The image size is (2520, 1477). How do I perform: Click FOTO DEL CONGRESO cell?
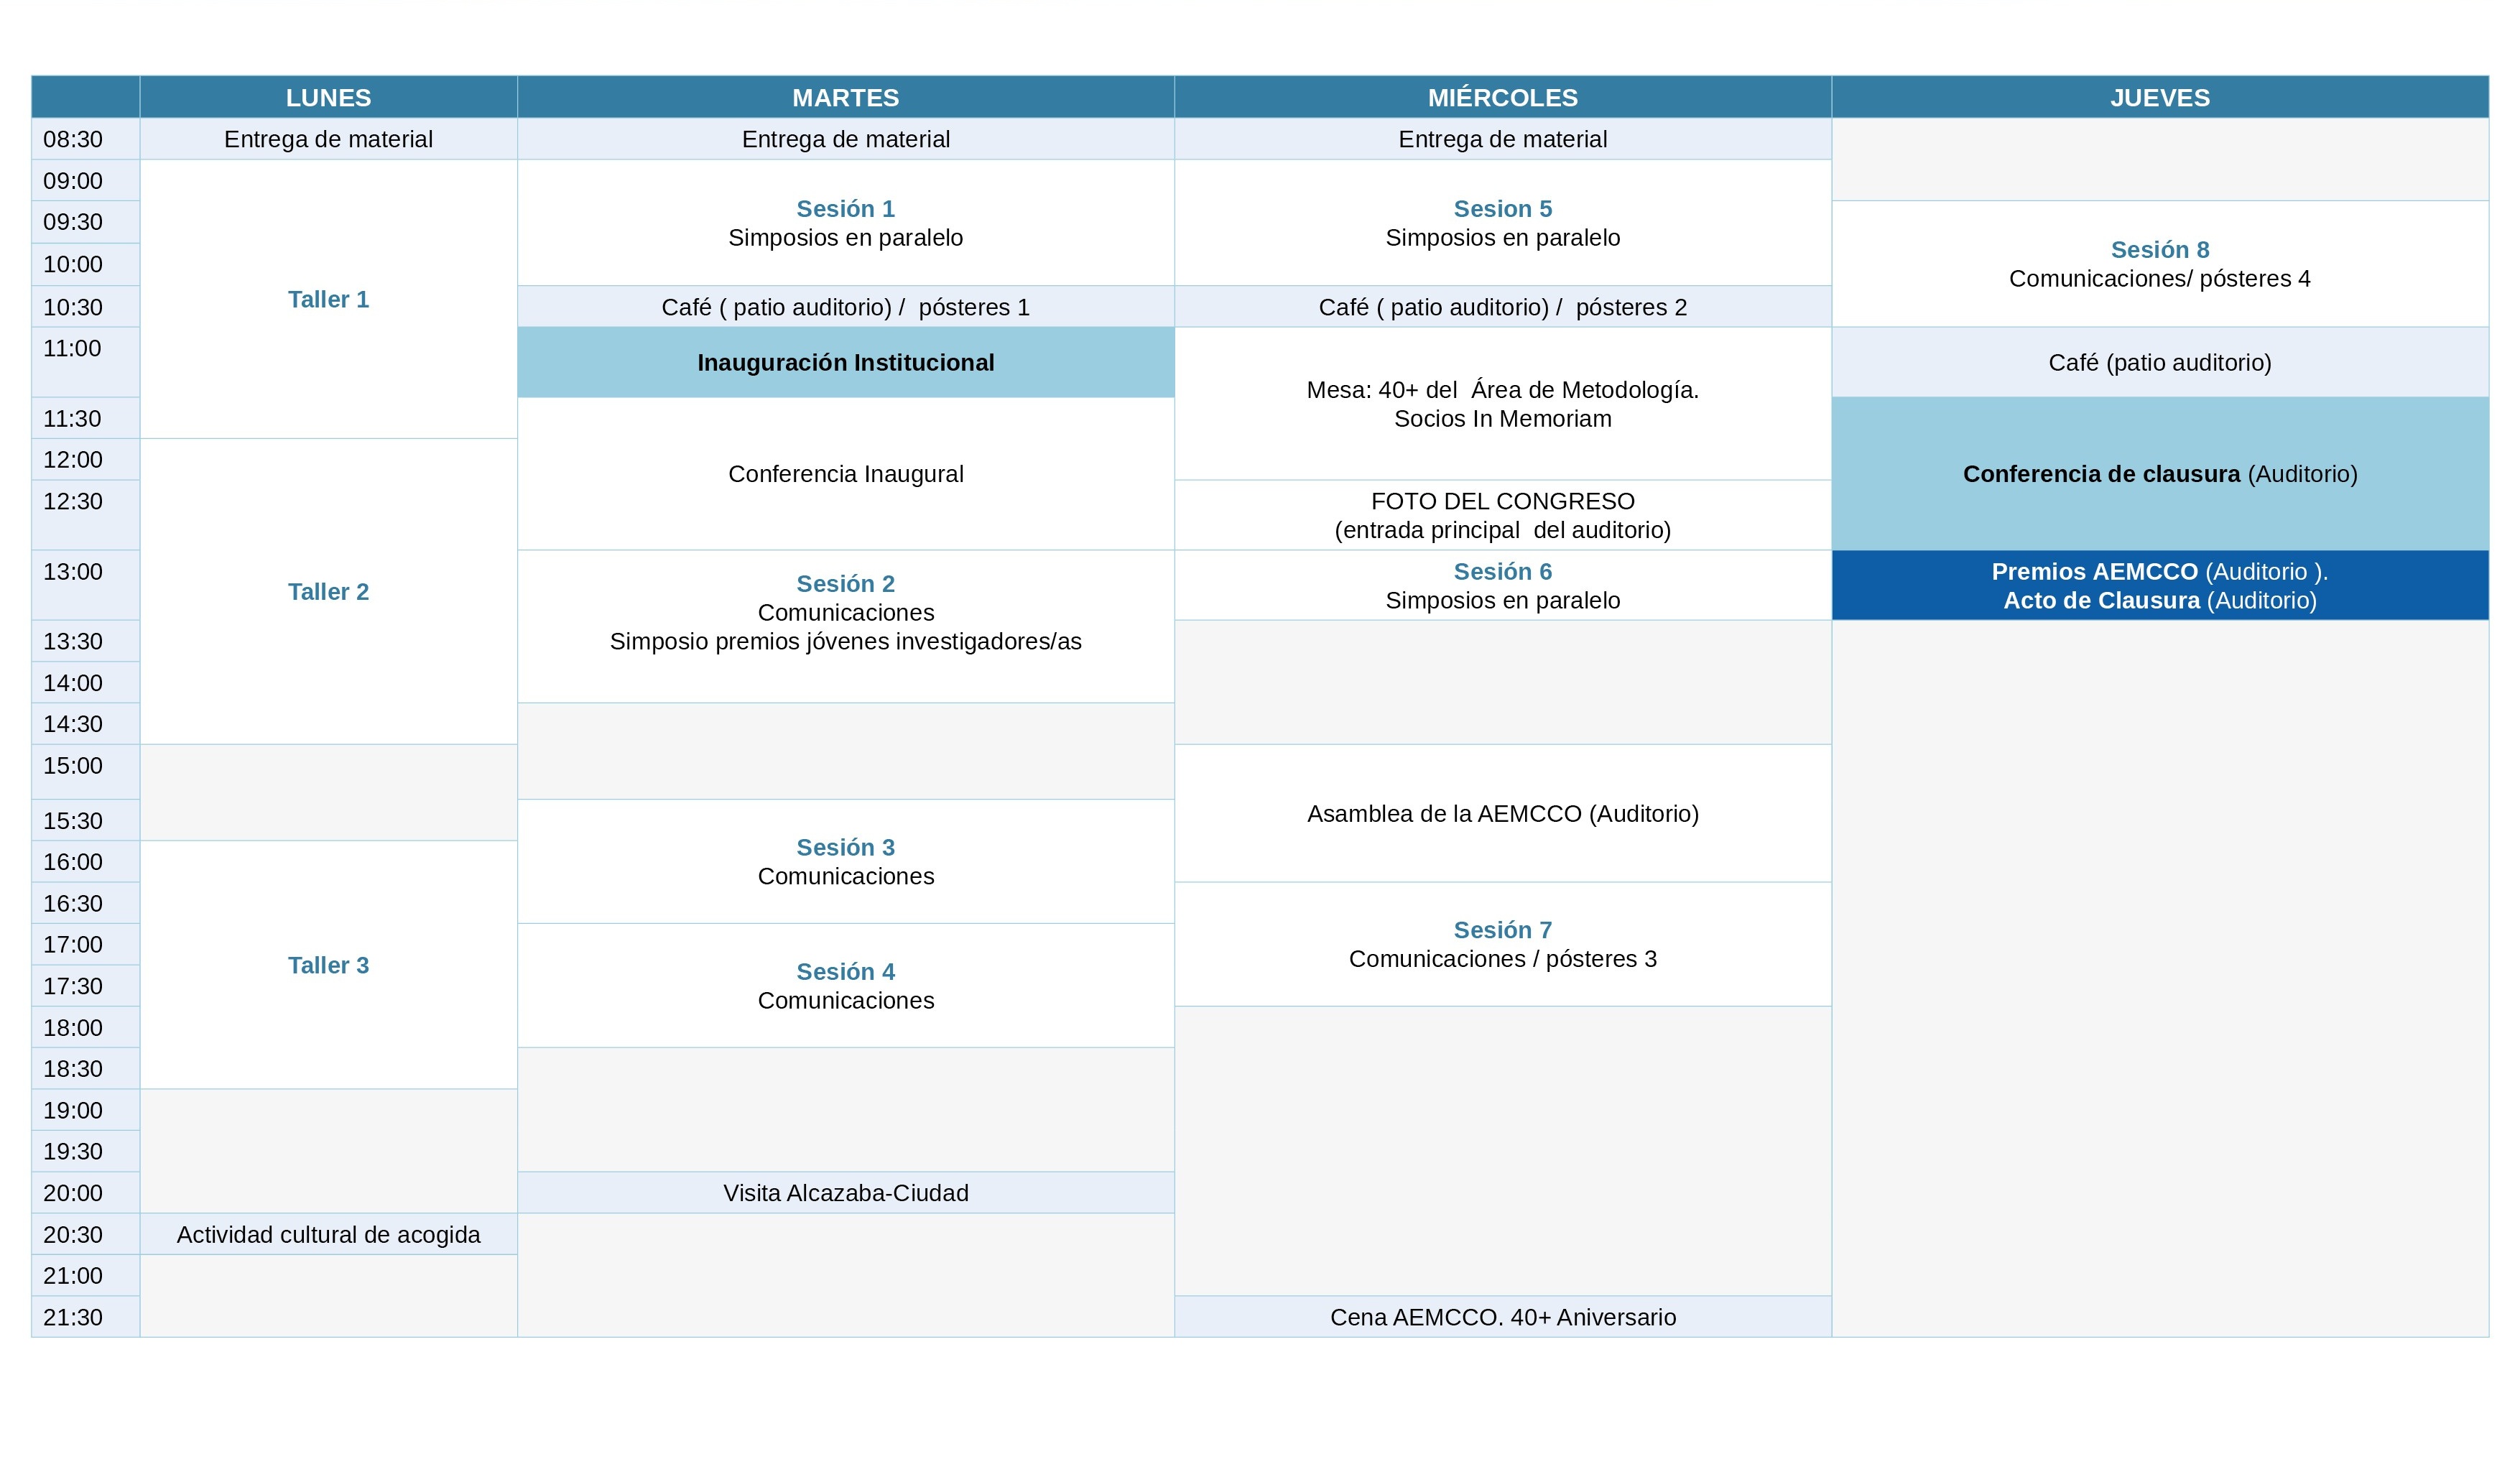(x=1502, y=515)
